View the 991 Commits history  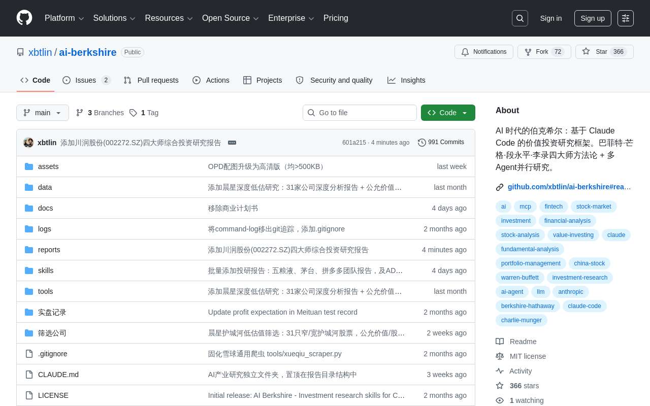pos(441,143)
